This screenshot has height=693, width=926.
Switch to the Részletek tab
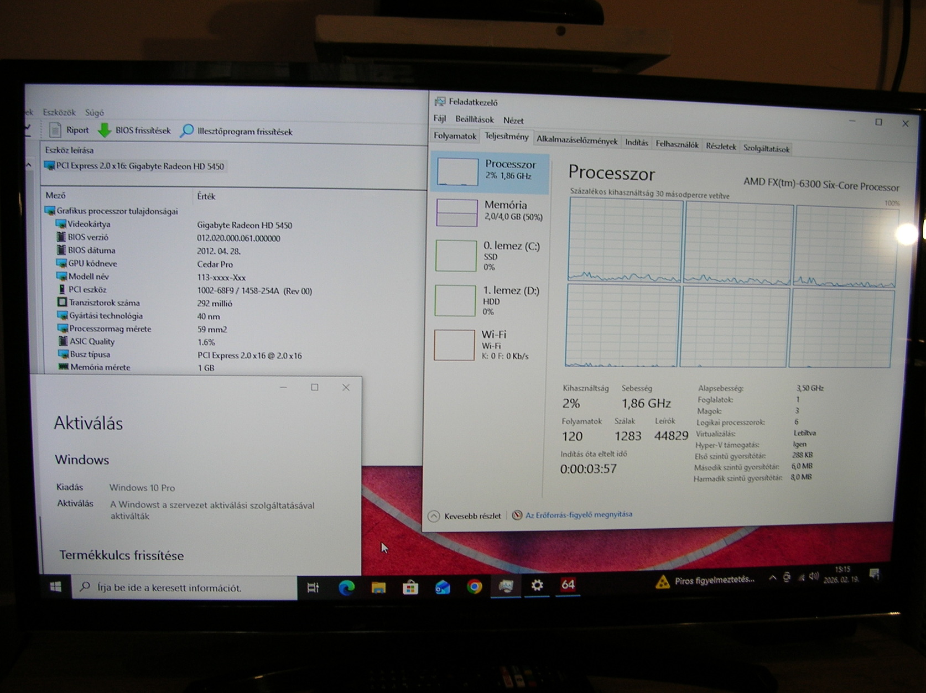(721, 147)
